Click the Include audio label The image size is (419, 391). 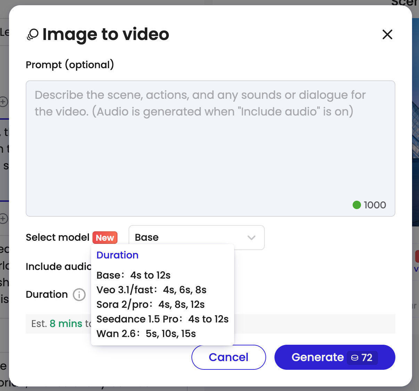coord(58,266)
